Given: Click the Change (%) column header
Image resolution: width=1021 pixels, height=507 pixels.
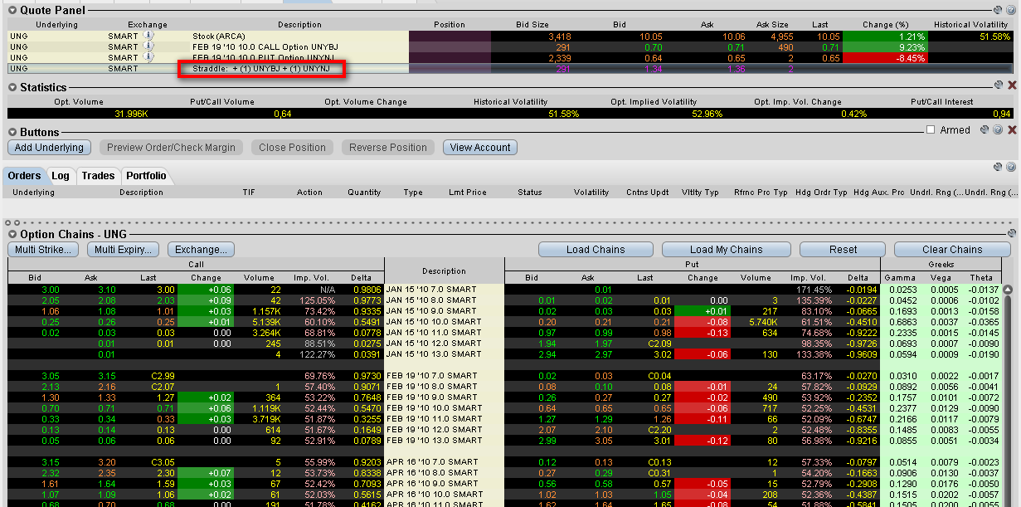Looking at the screenshot, I should click(x=886, y=25).
